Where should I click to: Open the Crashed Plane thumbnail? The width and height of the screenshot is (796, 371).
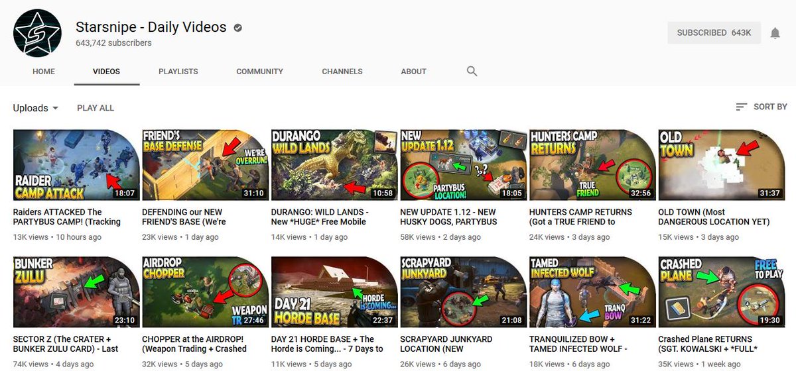pos(721,293)
